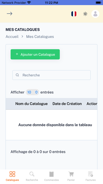Click the plus icon on Ajouter button

(17, 54)
